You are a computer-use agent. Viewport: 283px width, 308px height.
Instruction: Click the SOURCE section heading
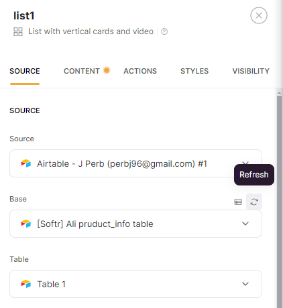click(25, 110)
